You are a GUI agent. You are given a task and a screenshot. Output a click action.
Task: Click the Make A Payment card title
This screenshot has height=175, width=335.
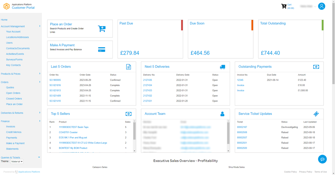62,45
